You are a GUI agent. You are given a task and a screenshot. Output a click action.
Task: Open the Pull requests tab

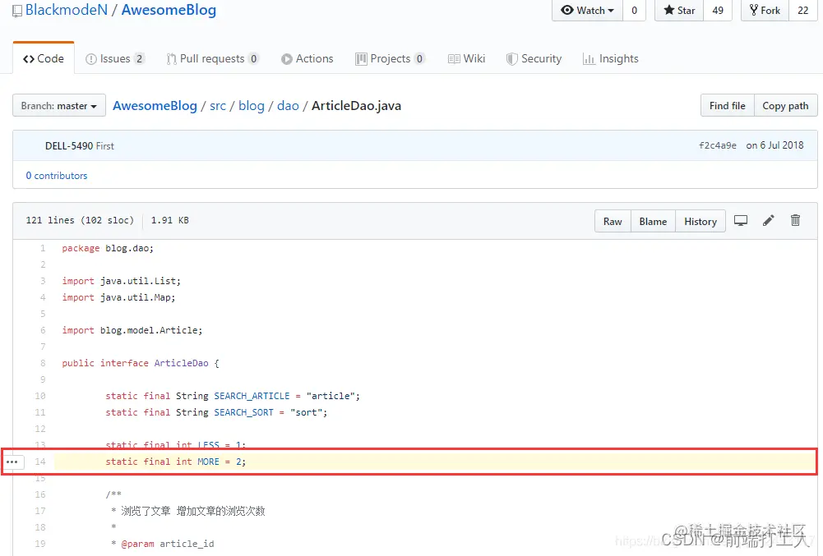(x=212, y=59)
